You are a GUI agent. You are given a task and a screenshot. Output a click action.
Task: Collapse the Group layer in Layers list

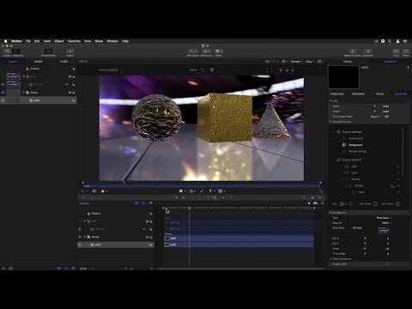(24, 93)
